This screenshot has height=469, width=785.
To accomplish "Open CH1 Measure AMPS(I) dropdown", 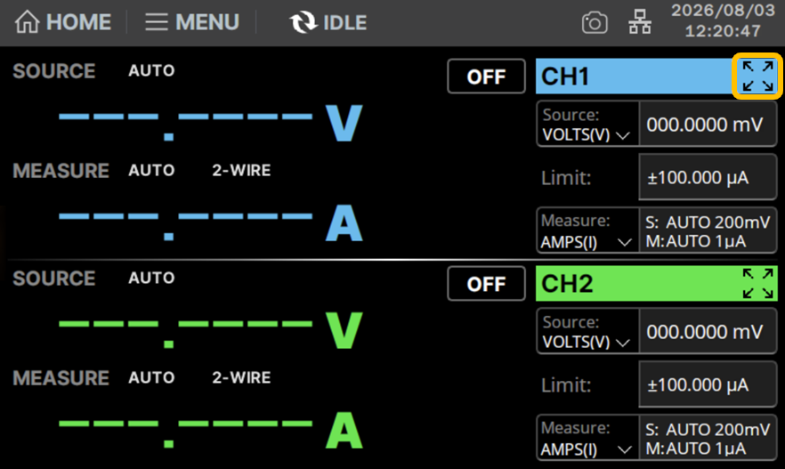I will click(587, 230).
